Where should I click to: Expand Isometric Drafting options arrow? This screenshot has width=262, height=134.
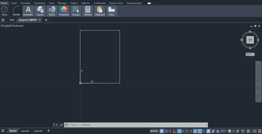tap(191, 131)
